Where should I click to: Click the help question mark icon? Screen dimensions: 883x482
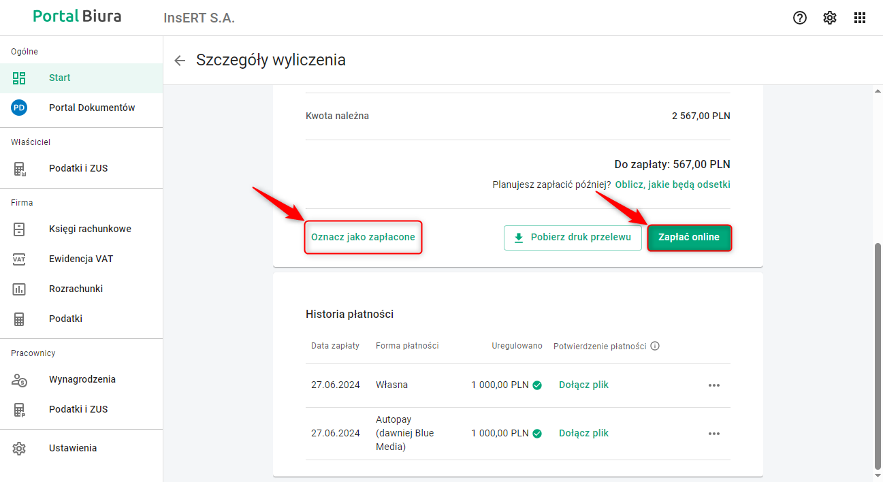(x=800, y=18)
